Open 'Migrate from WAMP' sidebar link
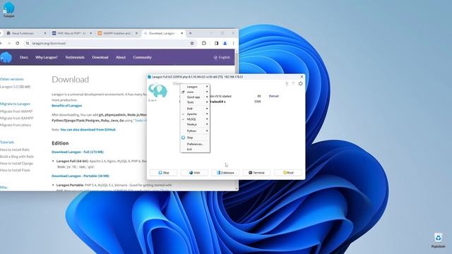 16,111
